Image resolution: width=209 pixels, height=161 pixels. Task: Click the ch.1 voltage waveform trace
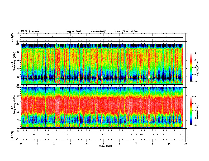(x=102, y=37)
